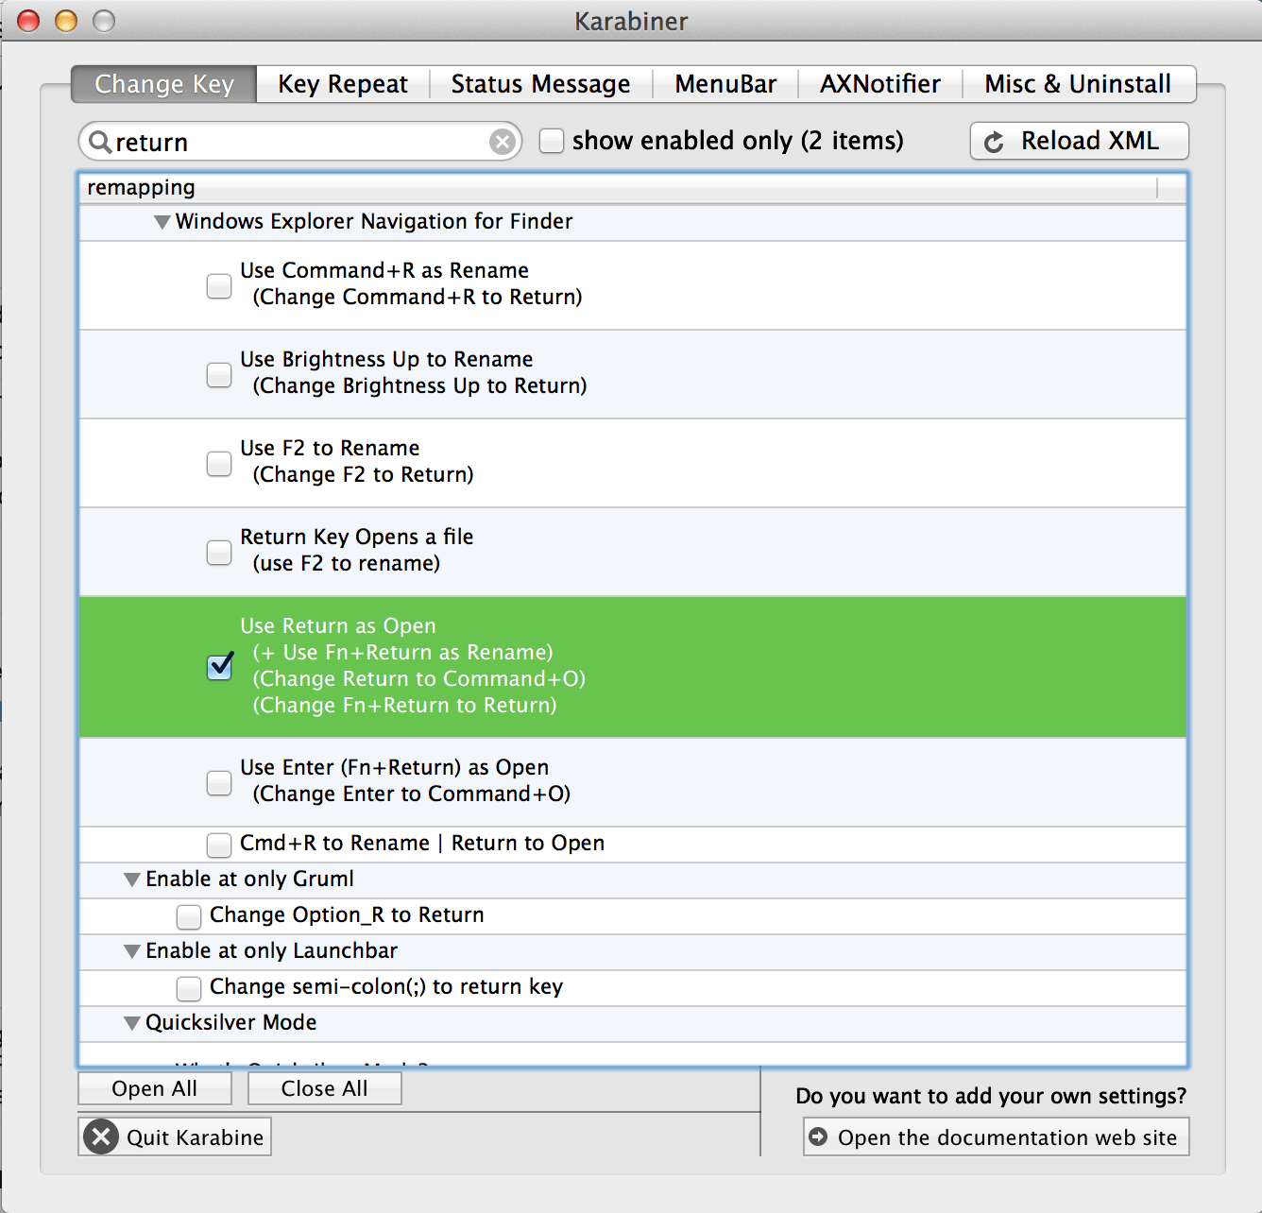Screen dimensions: 1262x1213
Task: Switch to the Key Repeat tab
Action: click(x=343, y=84)
